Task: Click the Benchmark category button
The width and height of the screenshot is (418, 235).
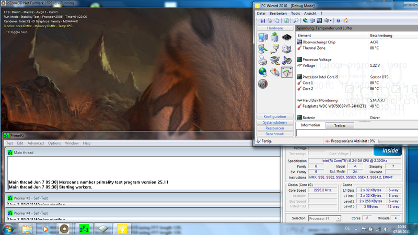Action: pos(275,134)
